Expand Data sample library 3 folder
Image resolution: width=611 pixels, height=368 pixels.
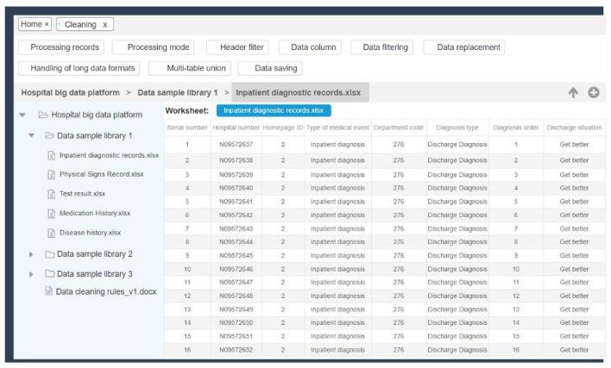pos(32,274)
